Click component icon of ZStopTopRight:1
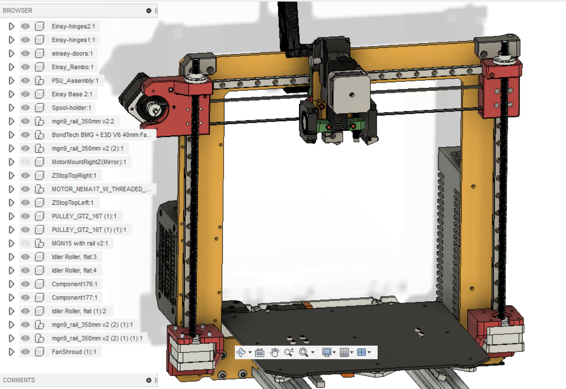Screen dimensions: 566x389 [40, 175]
